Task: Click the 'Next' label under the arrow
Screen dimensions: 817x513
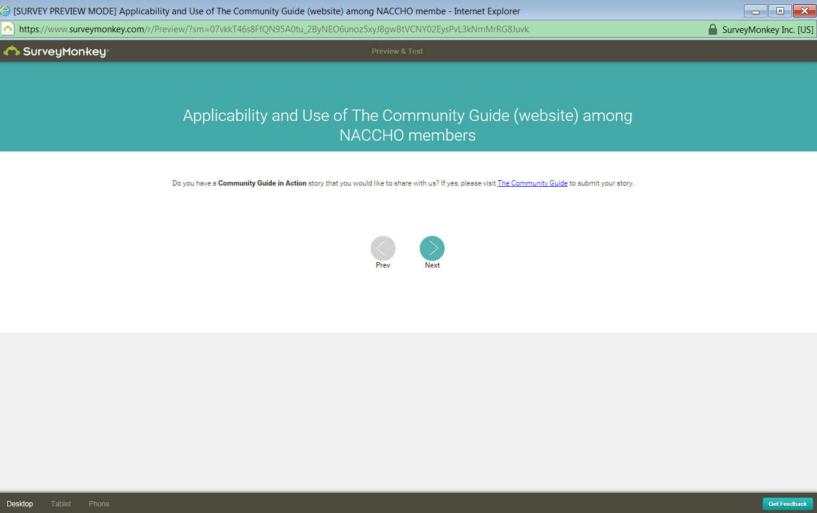Action: click(x=432, y=265)
